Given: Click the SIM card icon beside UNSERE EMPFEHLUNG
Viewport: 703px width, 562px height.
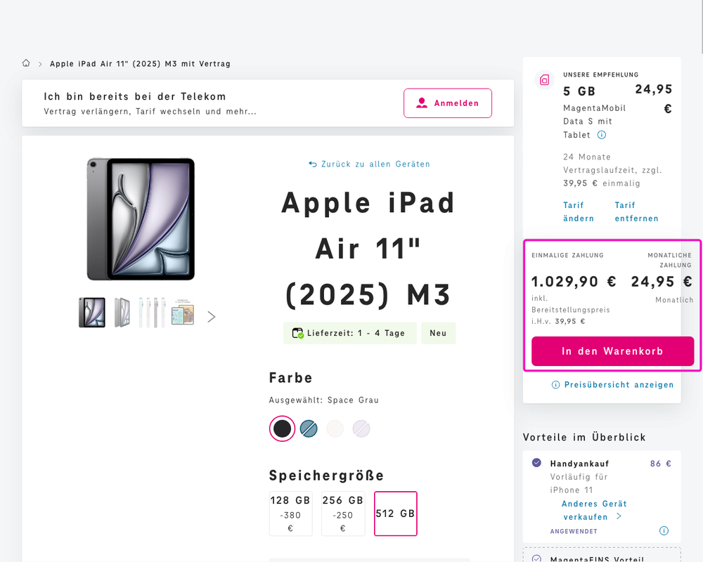Looking at the screenshot, I should point(544,80).
